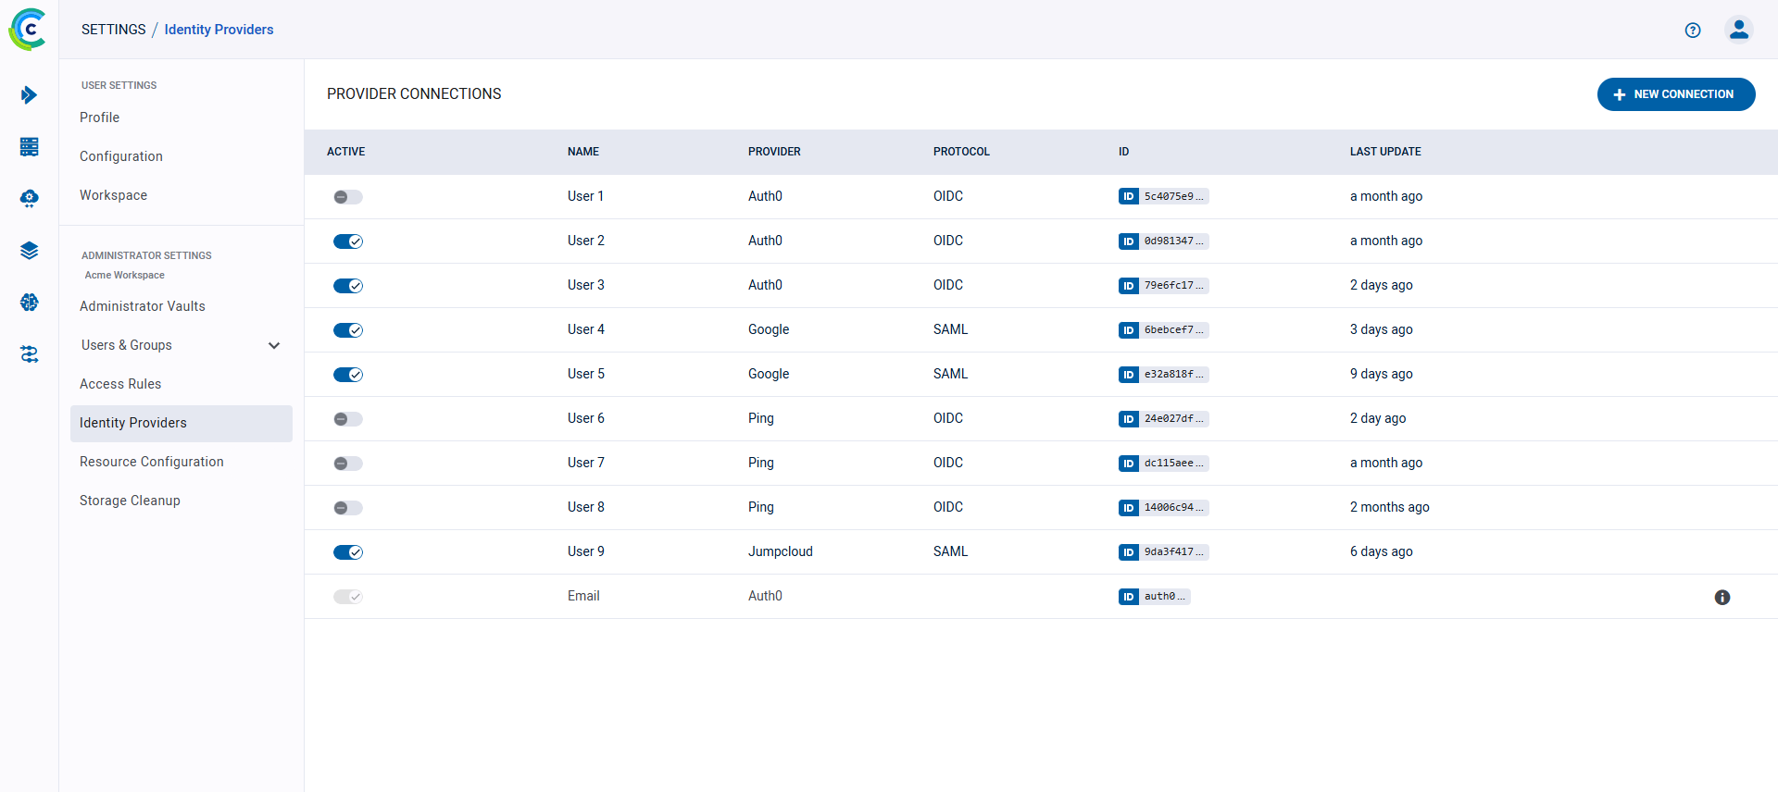Screen dimensions: 1778x792
Task: Click the SETTINGS breadcrumb link
Action: (113, 30)
